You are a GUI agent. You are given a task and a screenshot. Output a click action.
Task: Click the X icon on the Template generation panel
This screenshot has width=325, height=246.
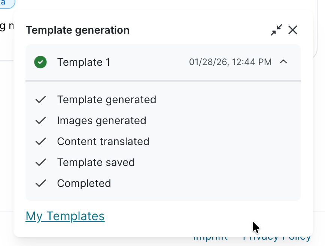tap(293, 30)
